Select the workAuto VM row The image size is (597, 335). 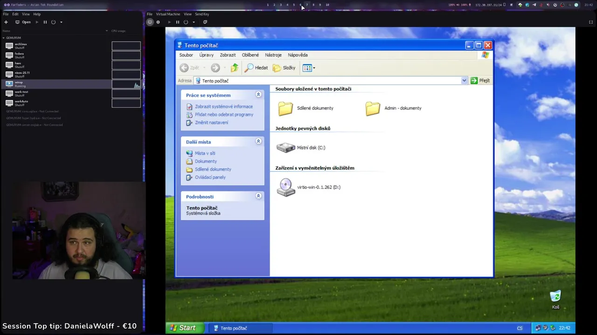[x=56, y=103]
